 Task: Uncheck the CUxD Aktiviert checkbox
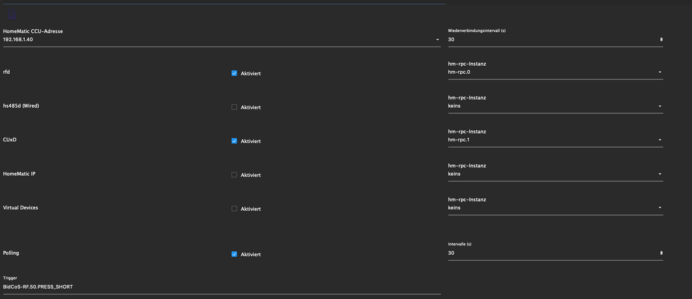(x=234, y=141)
